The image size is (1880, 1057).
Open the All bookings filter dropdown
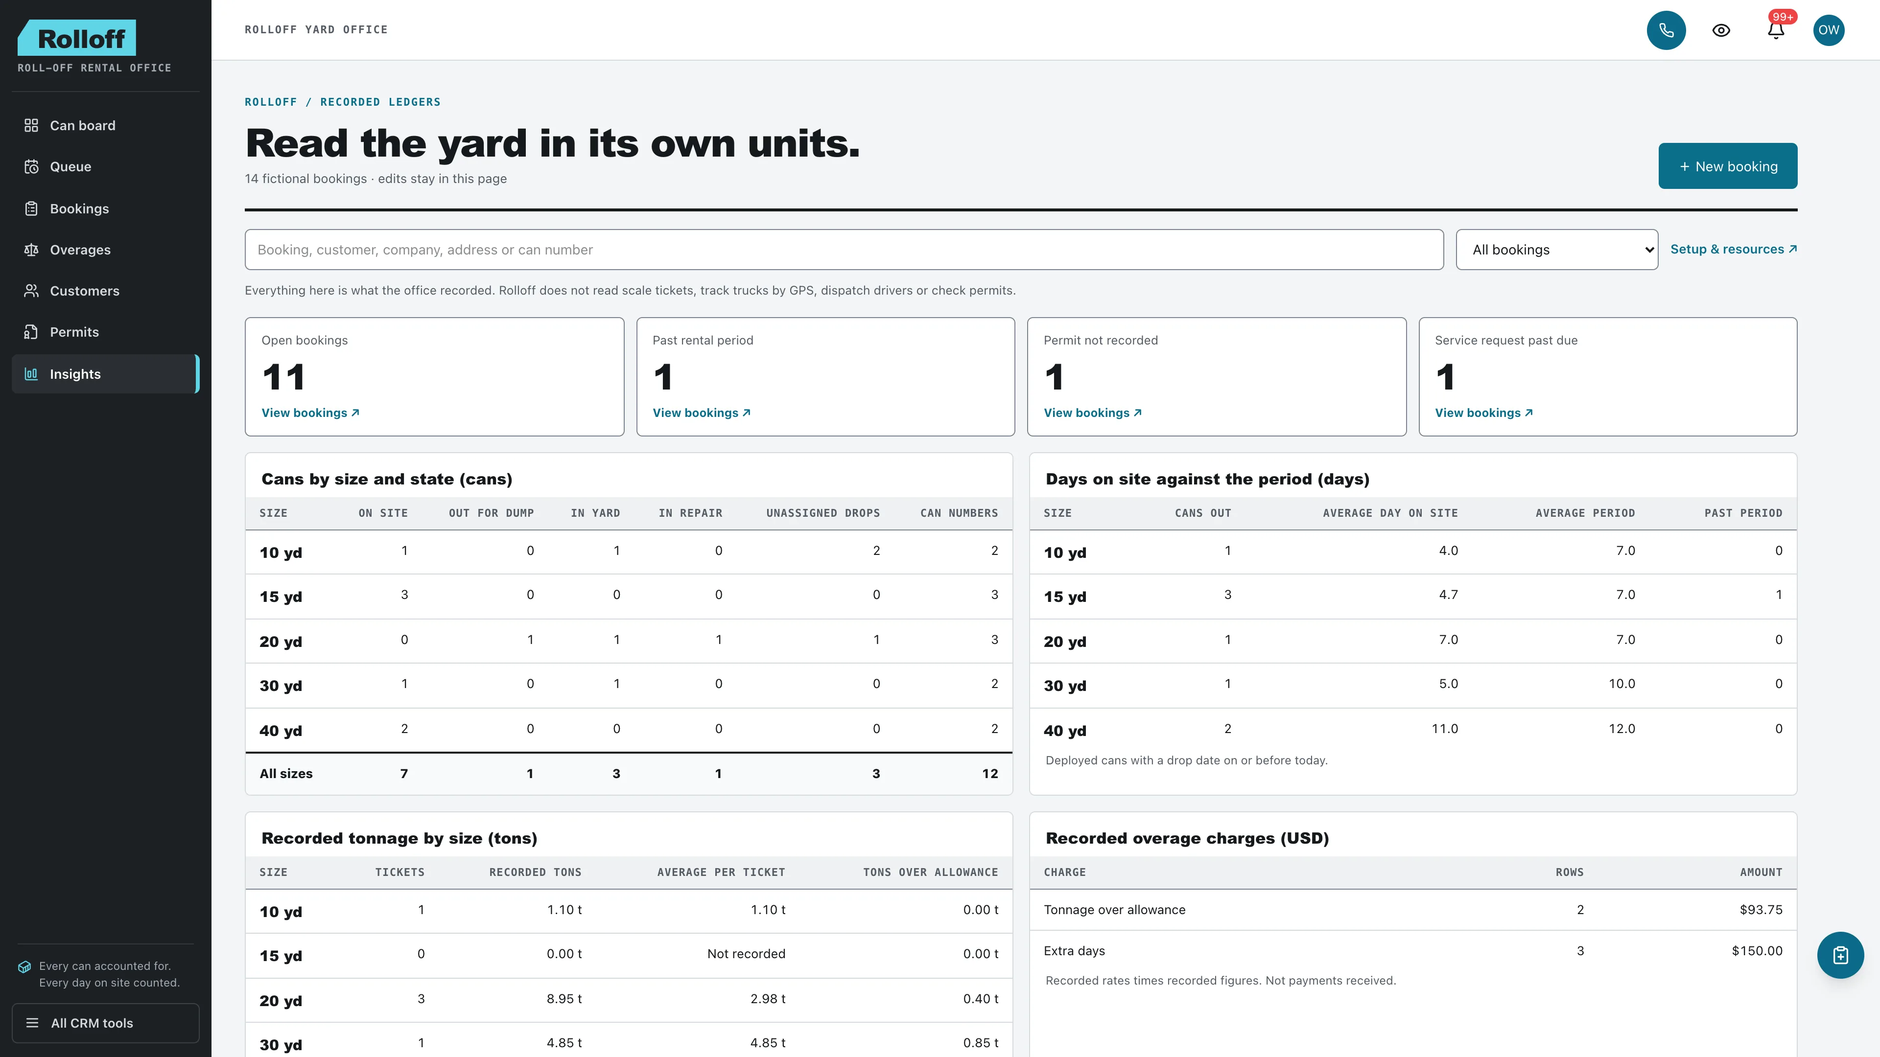click(1557, 250)
